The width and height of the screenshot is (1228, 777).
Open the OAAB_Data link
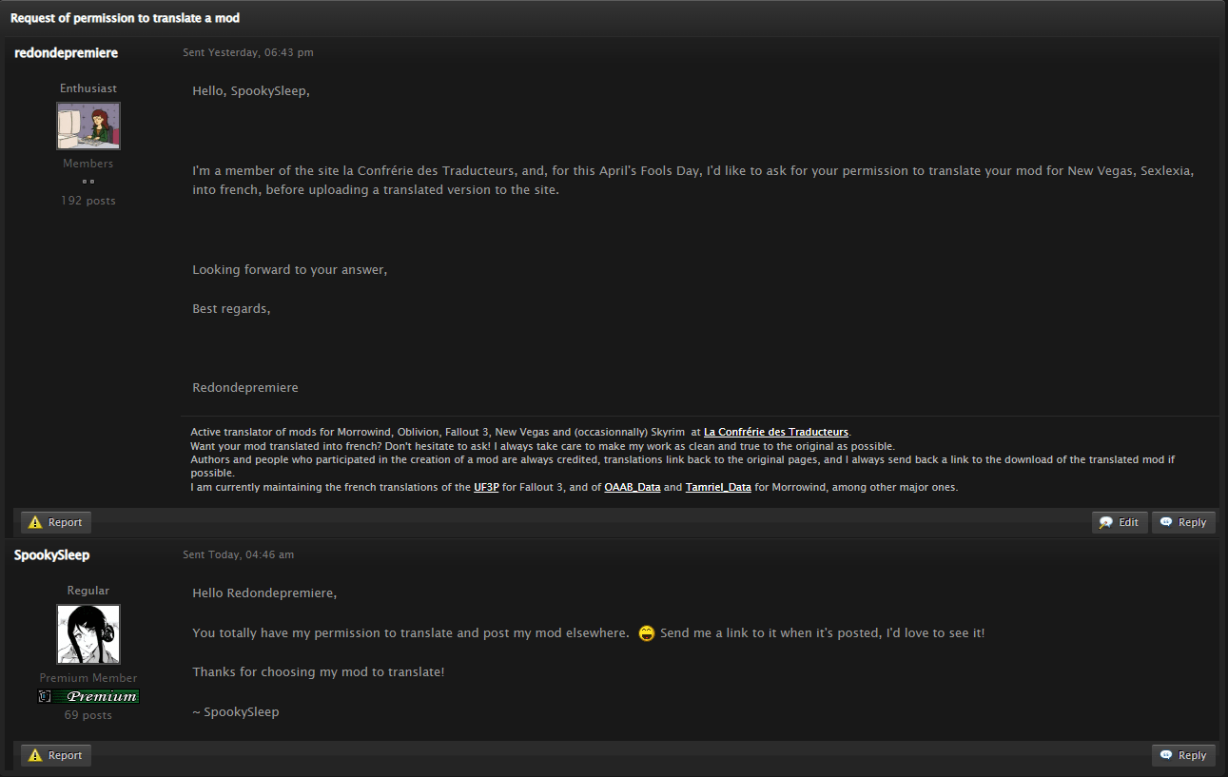(633, 487)
